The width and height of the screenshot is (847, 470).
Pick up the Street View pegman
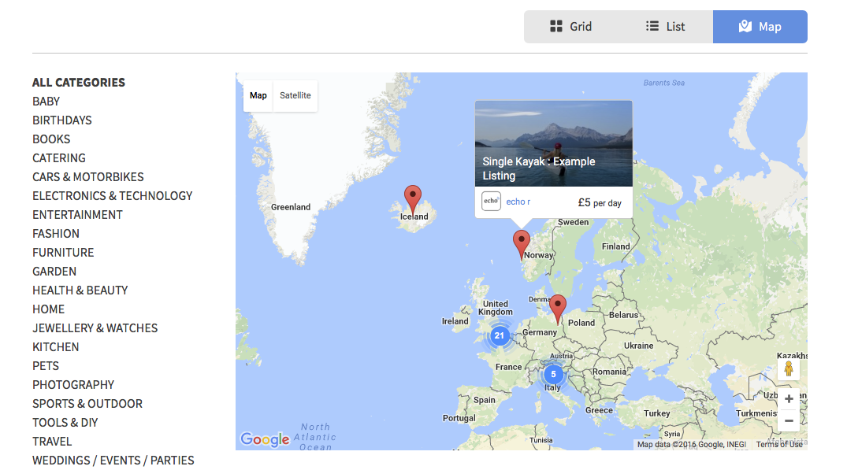click(x=789, y=369)
